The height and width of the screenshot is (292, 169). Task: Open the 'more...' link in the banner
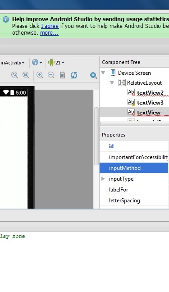(49, 33)
